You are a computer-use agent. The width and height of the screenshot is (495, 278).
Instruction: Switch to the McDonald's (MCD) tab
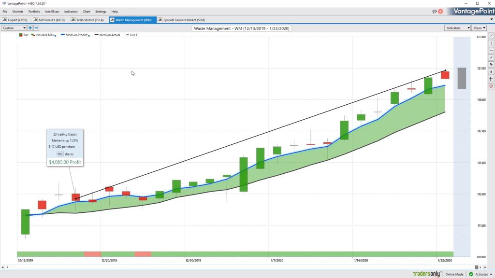click(x=49, y=20)
